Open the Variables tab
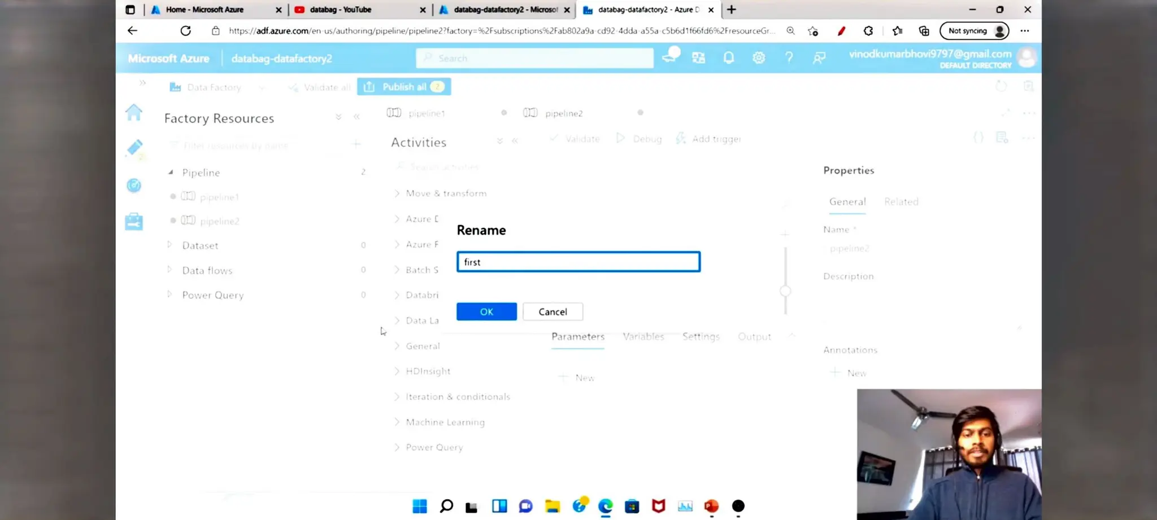The image size is (1157, 520). point(643,337)
